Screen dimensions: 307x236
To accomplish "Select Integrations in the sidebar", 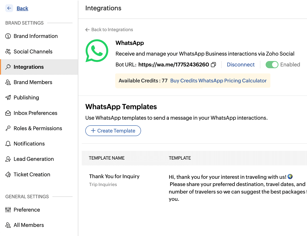I will tap(39, 67).
